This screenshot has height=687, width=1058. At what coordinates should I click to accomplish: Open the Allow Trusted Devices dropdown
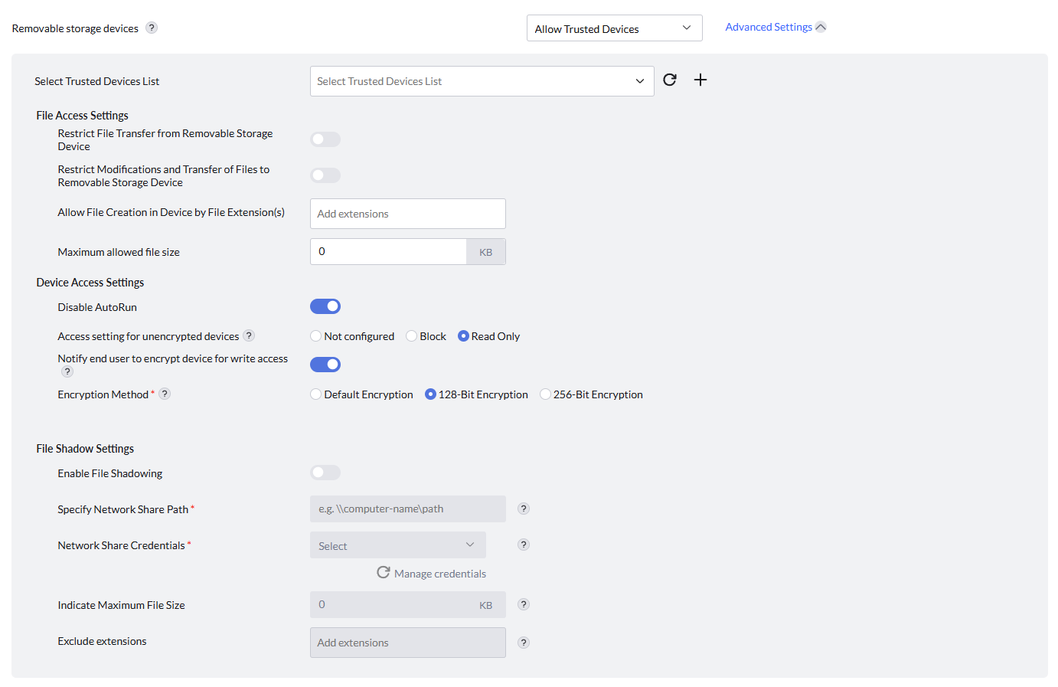[614, 29]
